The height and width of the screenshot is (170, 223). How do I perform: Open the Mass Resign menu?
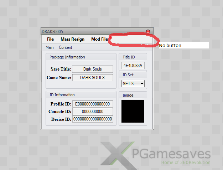(x=73, y=39)
